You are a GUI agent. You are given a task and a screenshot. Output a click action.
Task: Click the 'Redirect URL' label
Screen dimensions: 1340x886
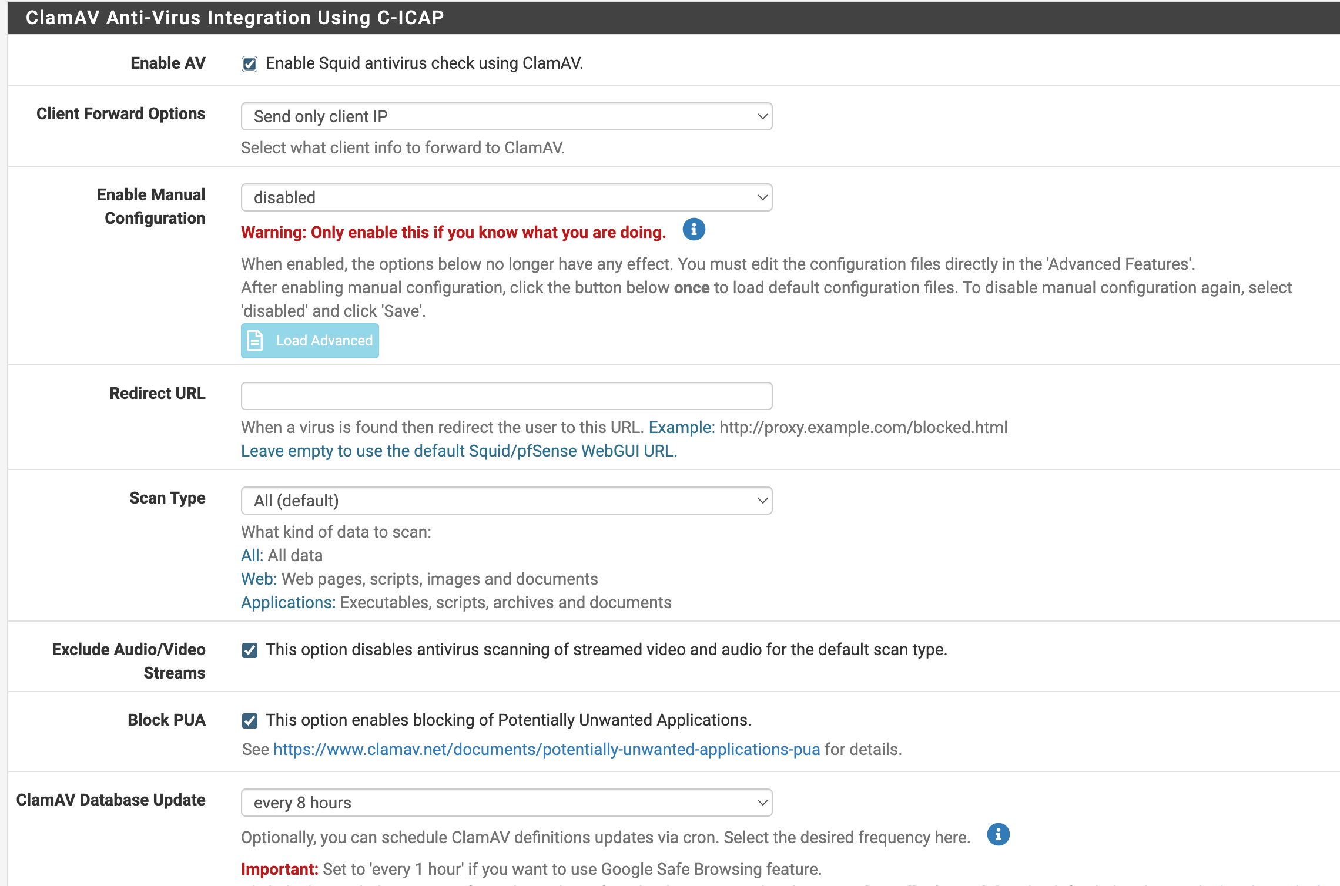[158, 394]
